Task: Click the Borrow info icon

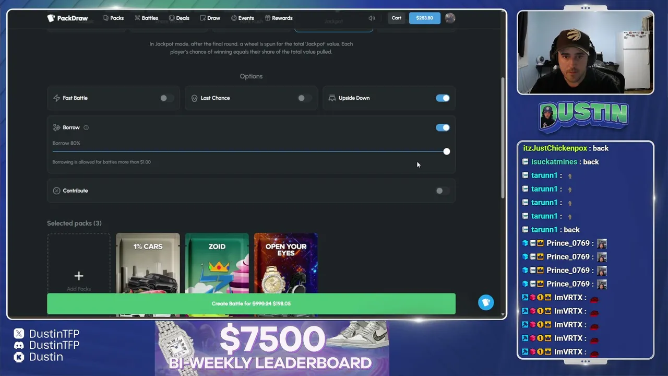Action: pyautogui.click(x=86, y=127)
